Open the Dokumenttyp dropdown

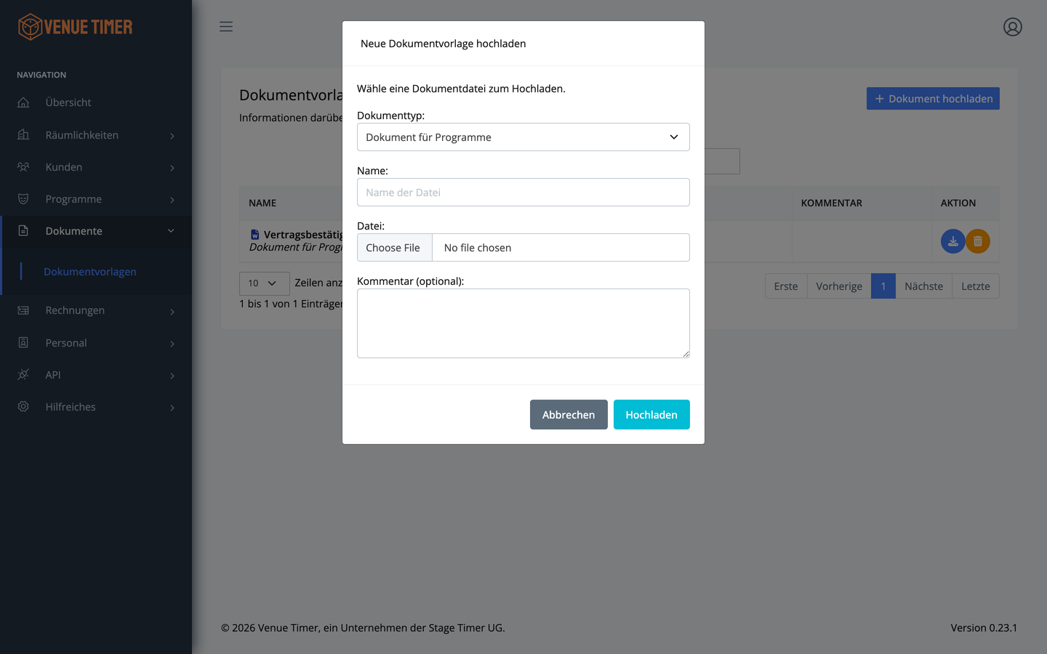point(523,137)
